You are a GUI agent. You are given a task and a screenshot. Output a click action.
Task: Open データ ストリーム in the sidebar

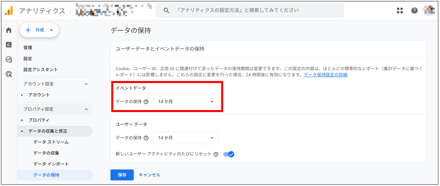click(x=51, y=142)
